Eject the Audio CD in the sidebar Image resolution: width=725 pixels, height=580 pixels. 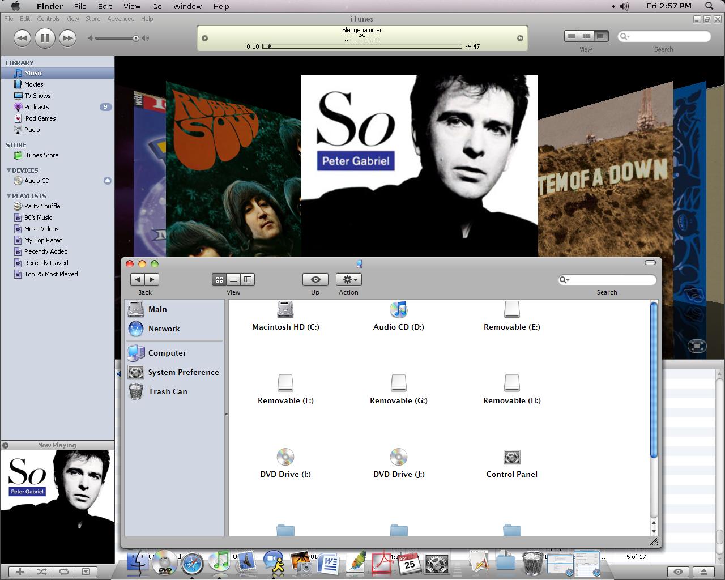pos(108,181)
